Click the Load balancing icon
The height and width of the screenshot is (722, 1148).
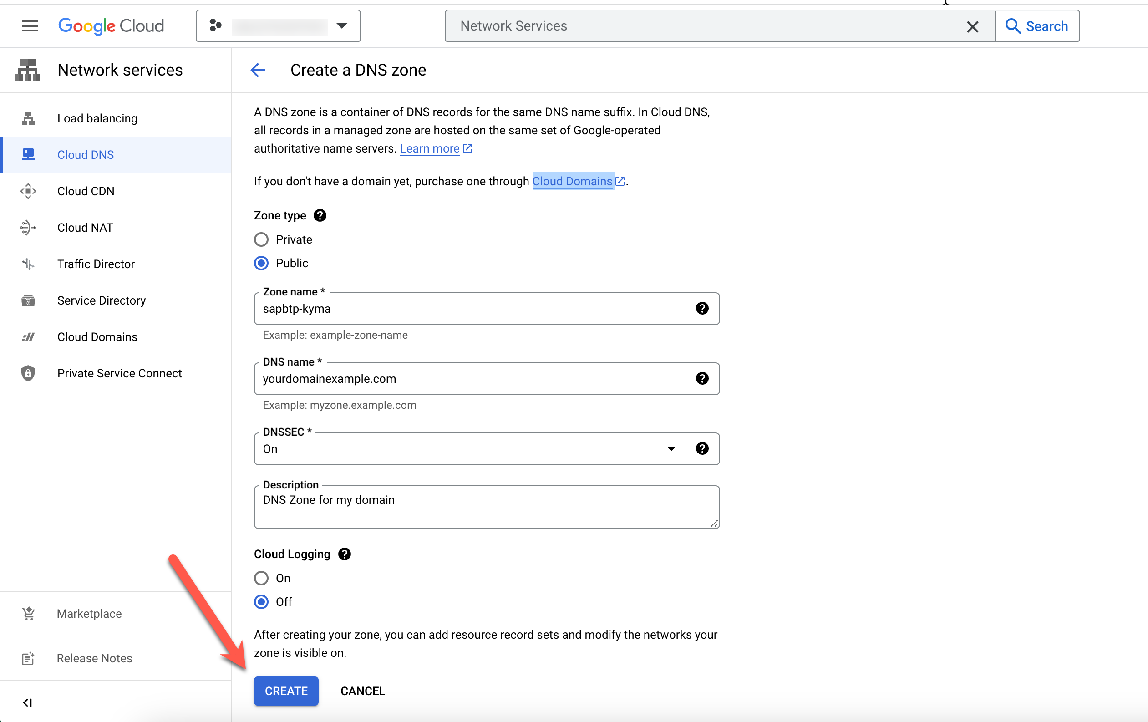(x=28, y=118)
